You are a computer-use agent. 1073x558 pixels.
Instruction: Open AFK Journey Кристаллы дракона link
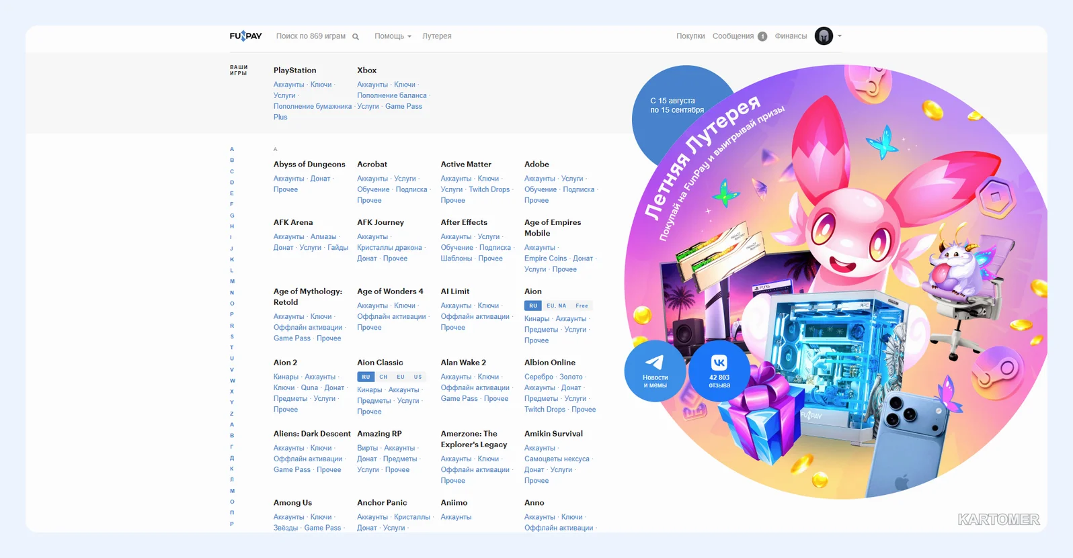click(389, 247)
